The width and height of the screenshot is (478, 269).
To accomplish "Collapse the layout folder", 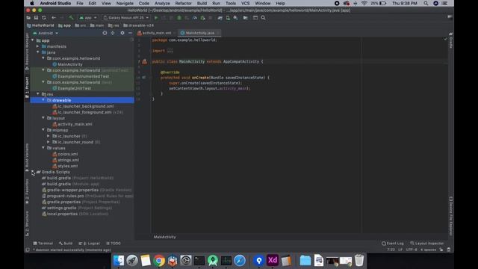I will tap(43, 118).
